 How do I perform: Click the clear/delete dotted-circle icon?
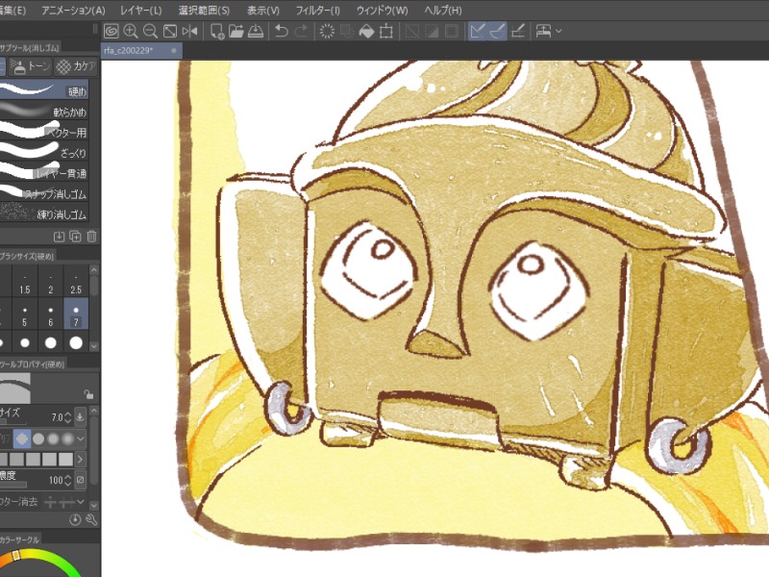click(327, 32)
